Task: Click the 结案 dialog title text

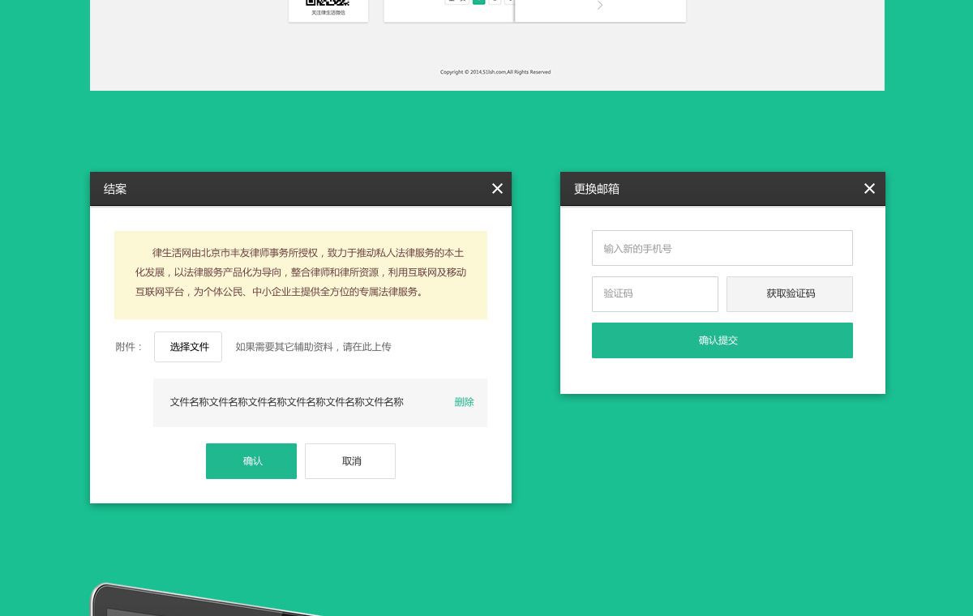Action: [x=115, y=189]
